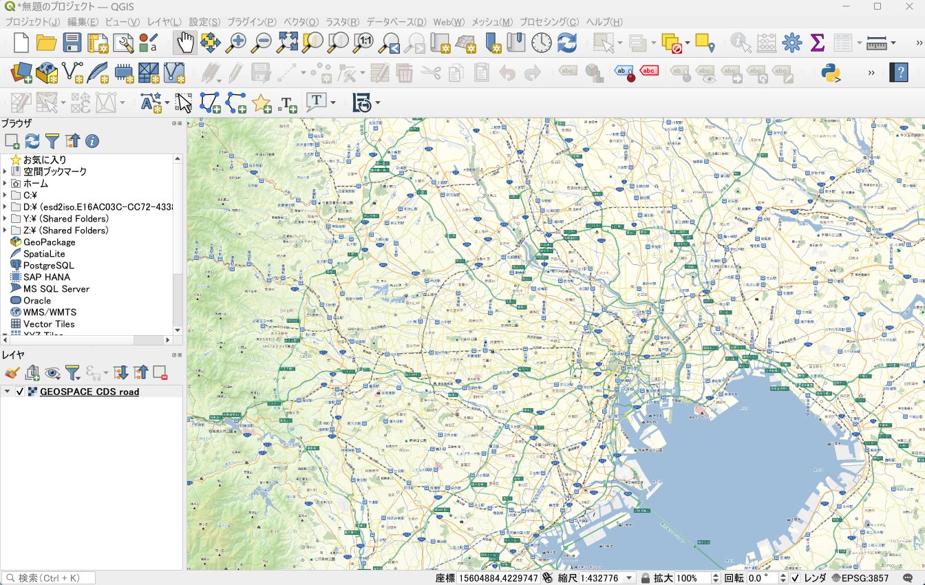This screenshot has width=925, height=585.
Task: Remove selected layer in Layers panel
Action: point(160,372)
